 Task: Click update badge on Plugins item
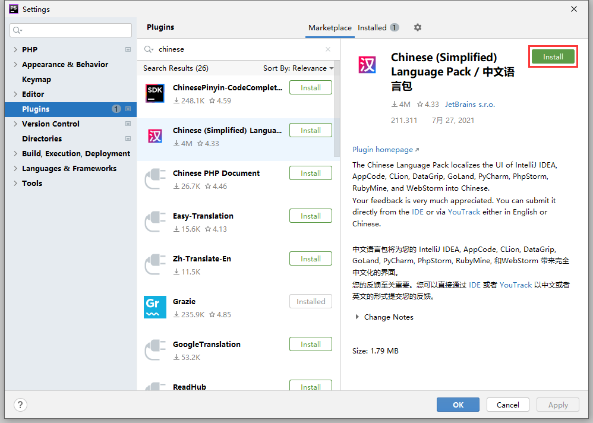tap(116, 109)
